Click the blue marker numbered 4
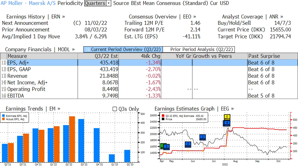298x167 pixels. click(226, 123)
